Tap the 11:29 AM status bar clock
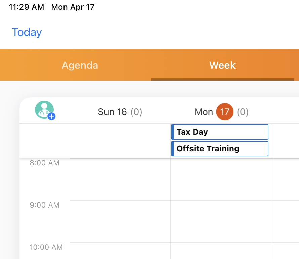Image resolution: width=299 pixels, height=259 pixels. click(26, 7)
